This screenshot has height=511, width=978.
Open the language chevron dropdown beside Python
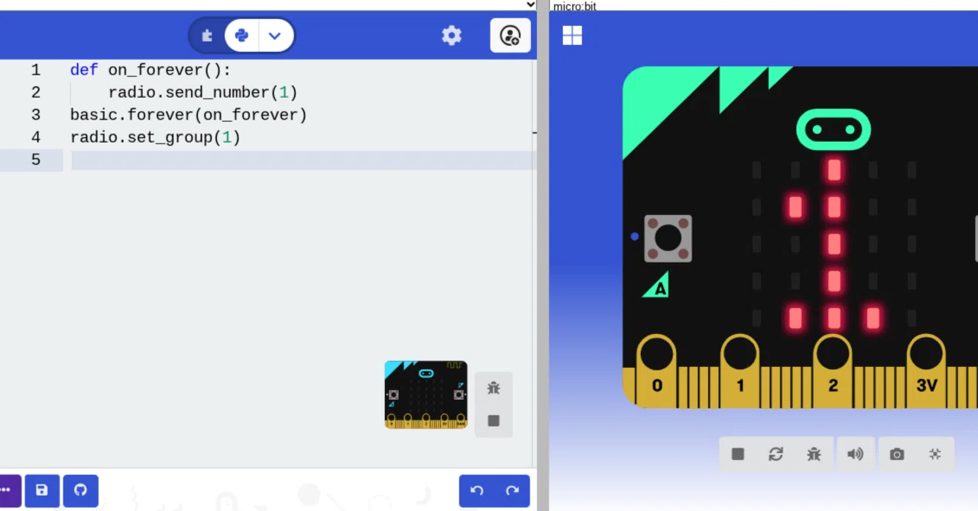(x=275, y=36)
